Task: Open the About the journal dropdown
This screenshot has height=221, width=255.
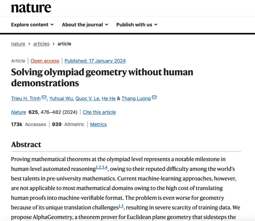Action: point(85,25)
